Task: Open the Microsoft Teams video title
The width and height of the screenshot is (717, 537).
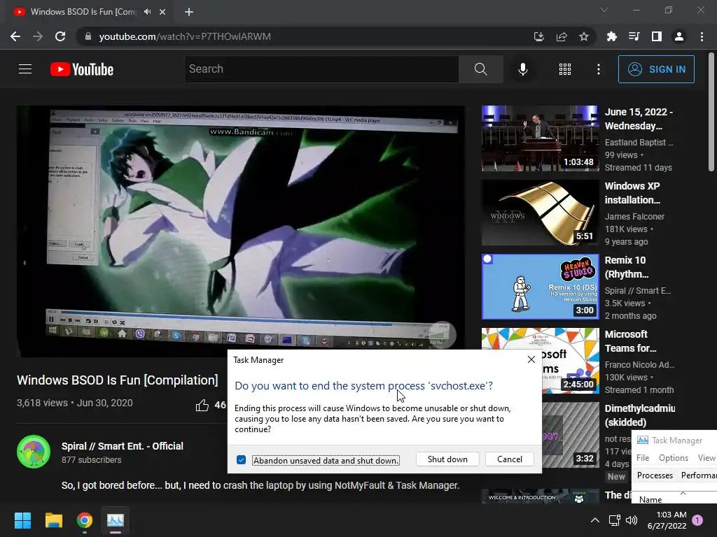Action: [x=631, y=341]
